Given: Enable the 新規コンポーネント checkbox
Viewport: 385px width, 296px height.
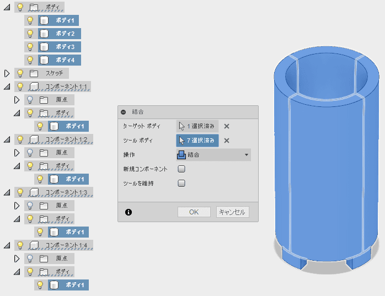Looking at the screenshot, I should point(181,169).
